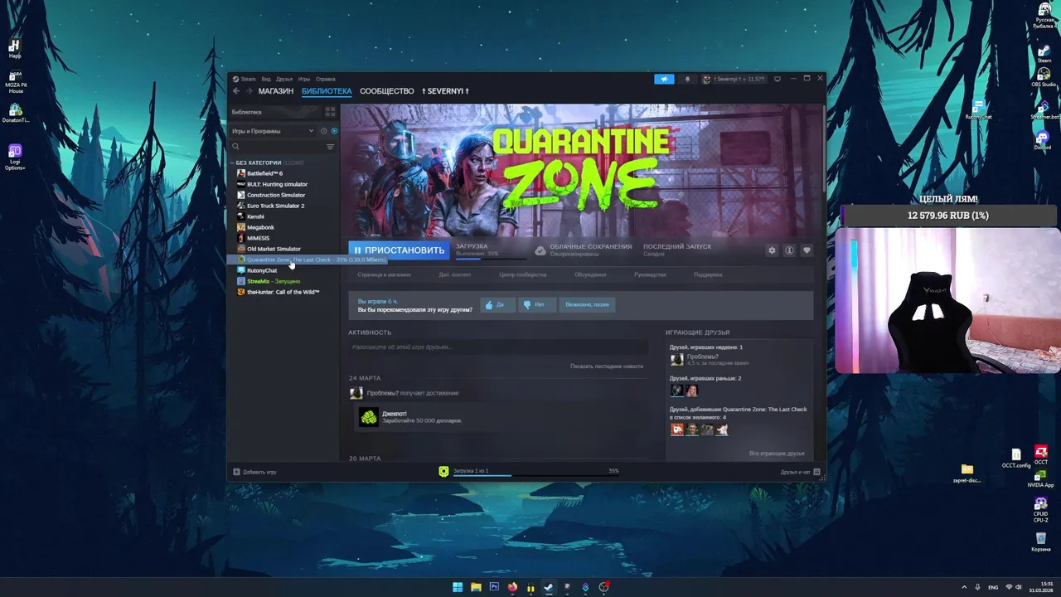This screenshot has width=1061, height=597.
Task: Open the Windows Start button
Action: click(x=458, y=587)
